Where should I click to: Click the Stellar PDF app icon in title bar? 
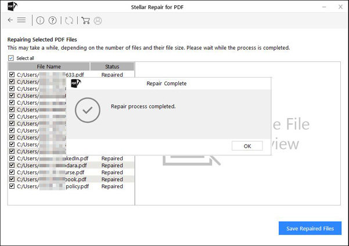12,6
